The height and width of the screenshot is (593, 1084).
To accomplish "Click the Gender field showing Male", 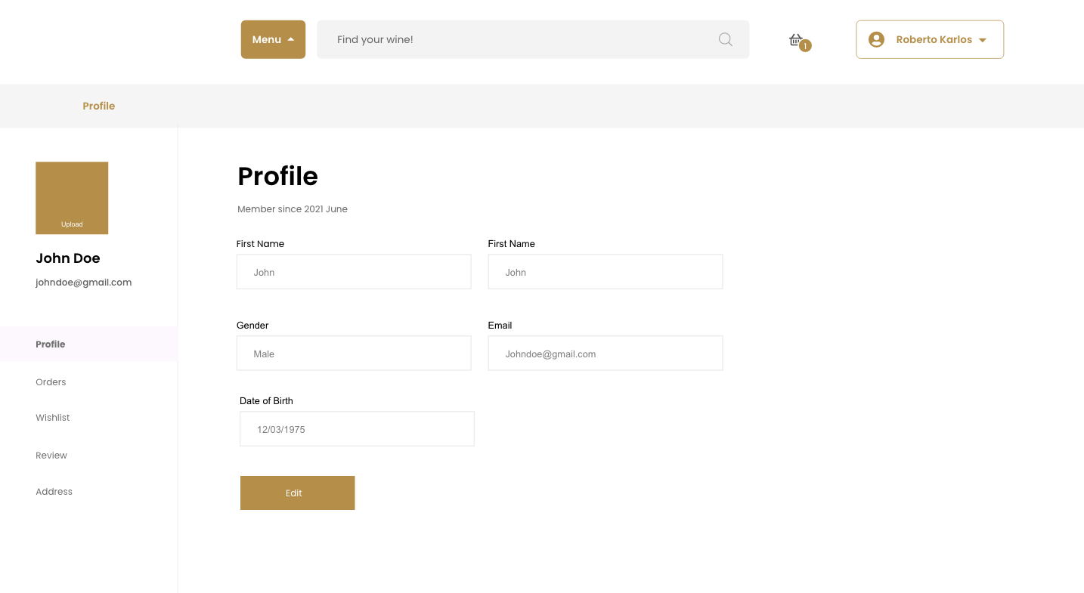I will (x=354, y=354).
